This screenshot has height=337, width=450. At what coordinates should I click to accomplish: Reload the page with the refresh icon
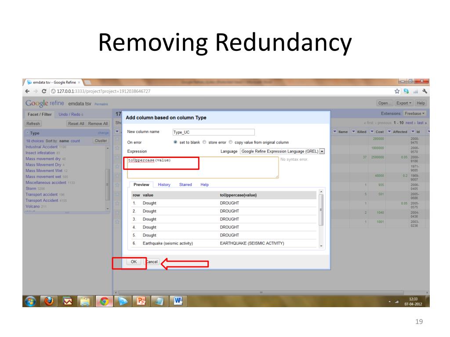pos(44,91)
